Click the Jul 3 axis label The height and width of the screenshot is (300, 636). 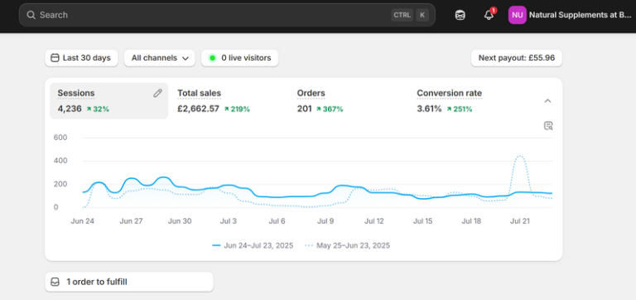[x=229, y=221]
